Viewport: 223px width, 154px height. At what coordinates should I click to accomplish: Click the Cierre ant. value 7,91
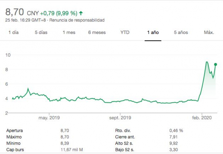tap(174, 137)
